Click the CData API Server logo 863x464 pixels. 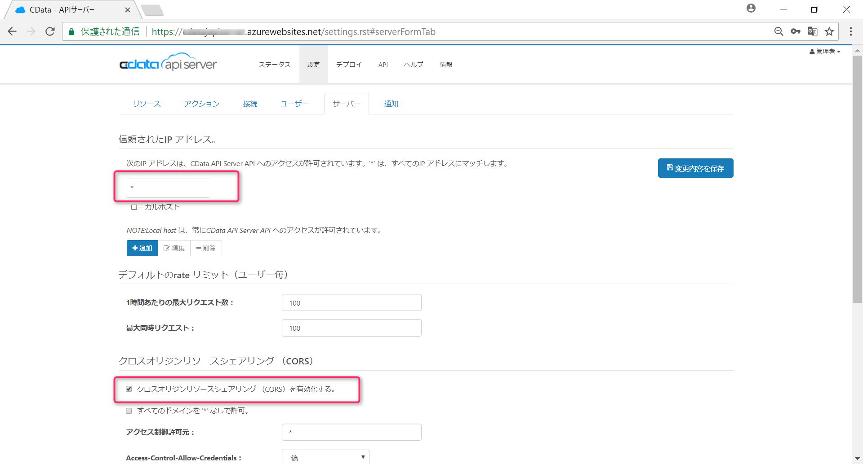click(x=168, y=63)
